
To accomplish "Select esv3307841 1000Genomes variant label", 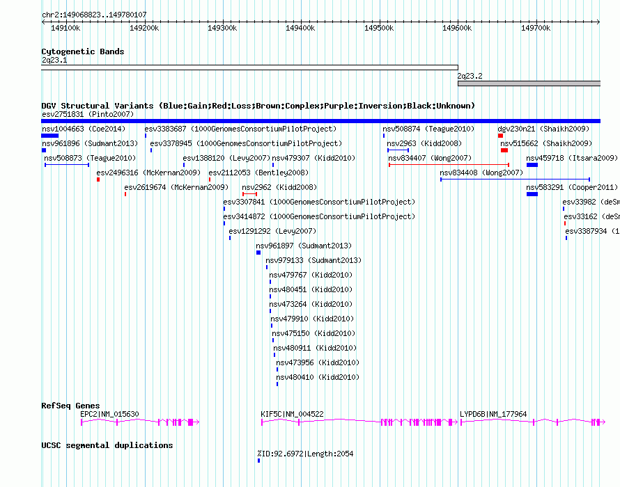I will 319,202.
